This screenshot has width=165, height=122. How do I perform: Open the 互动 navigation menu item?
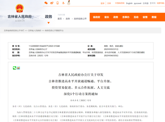(x=136, y=17)
